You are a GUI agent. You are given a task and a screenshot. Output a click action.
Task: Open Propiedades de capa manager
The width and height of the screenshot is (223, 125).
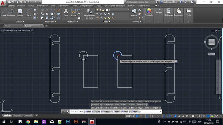89,14
